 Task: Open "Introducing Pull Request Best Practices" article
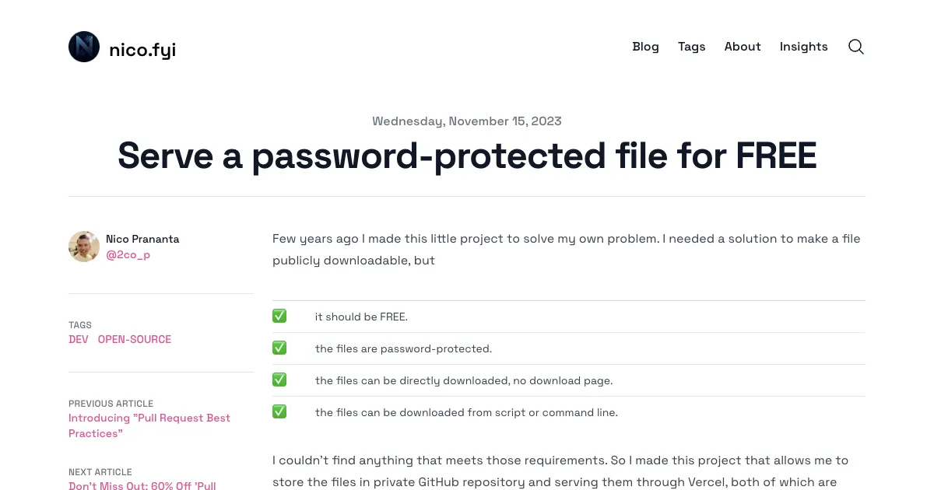pyautogui.click(x=149, y=425)
